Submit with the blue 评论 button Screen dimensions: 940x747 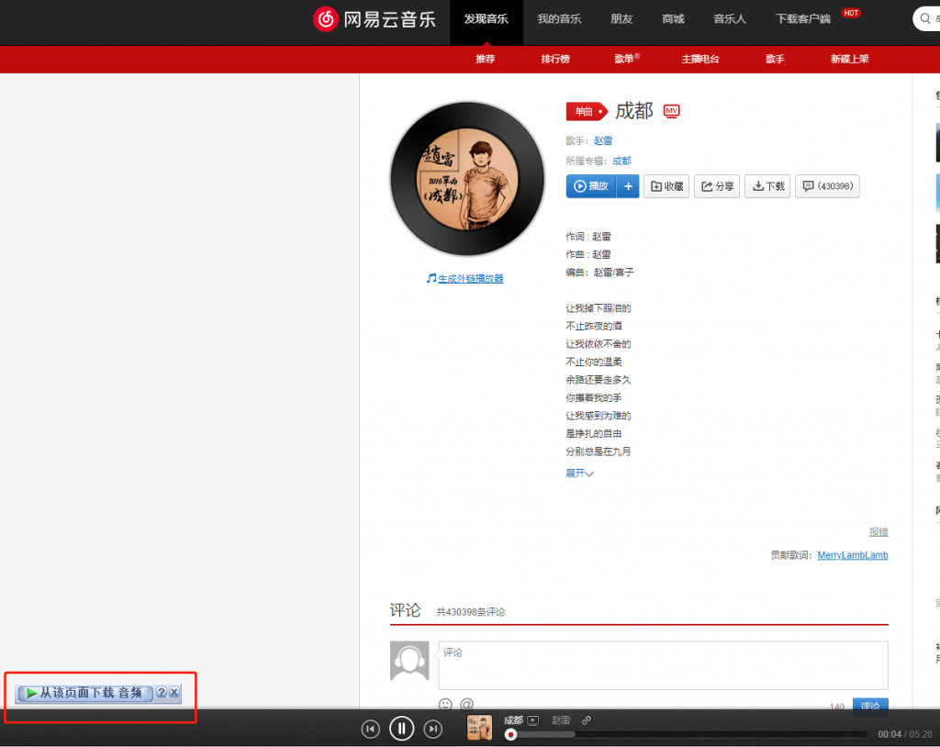point(870,705)
